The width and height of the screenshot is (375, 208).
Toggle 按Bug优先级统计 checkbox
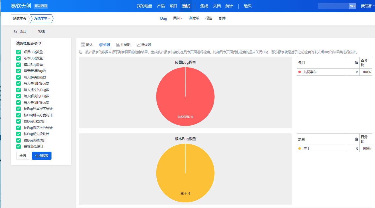pos(18,134)
